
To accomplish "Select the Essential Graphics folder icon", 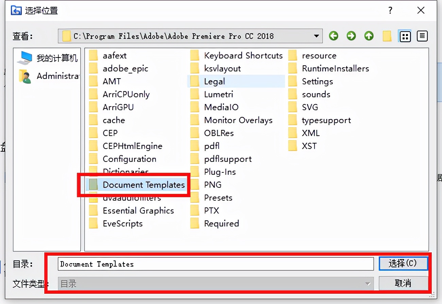I will 93,210.
